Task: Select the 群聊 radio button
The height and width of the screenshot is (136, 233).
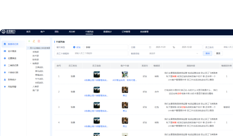Action: 84,47
